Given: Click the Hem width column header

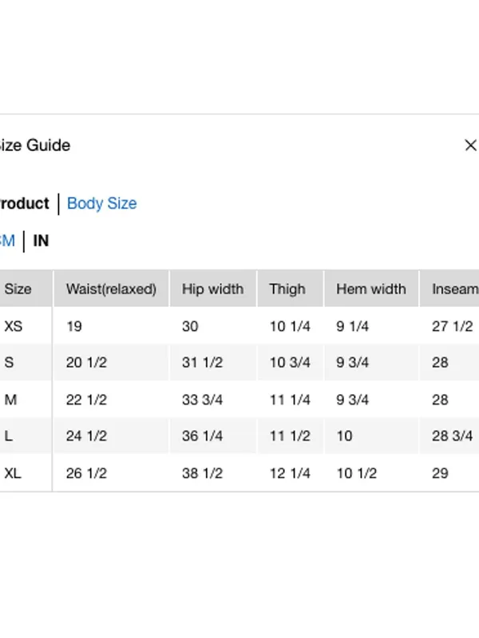Looking at the screenshot, I should click(x=371, y=289).
